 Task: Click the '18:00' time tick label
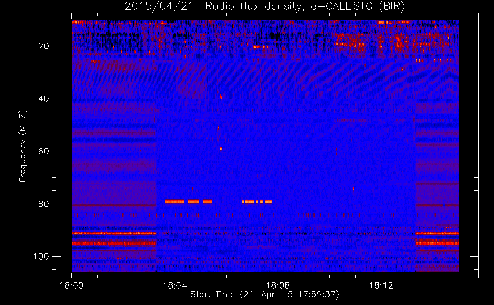71,286
